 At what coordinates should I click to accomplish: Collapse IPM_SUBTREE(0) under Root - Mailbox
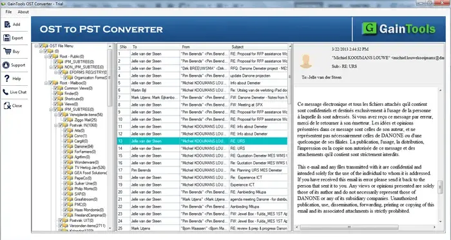(x=51, y=109)
